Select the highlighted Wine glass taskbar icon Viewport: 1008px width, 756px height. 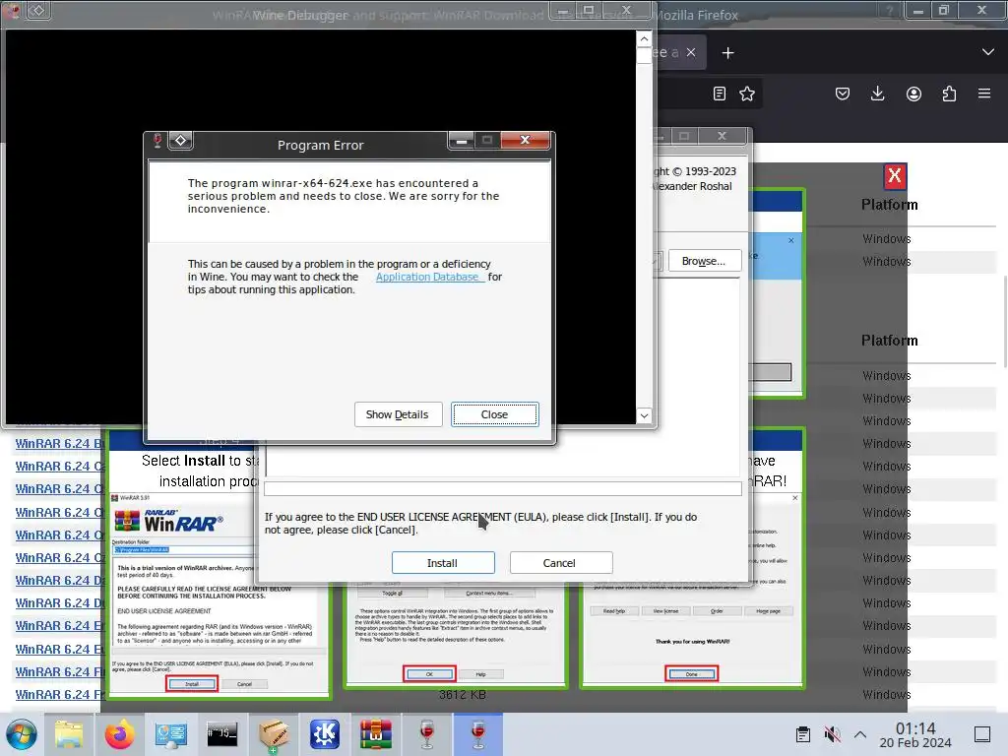[x=477, y=734]
